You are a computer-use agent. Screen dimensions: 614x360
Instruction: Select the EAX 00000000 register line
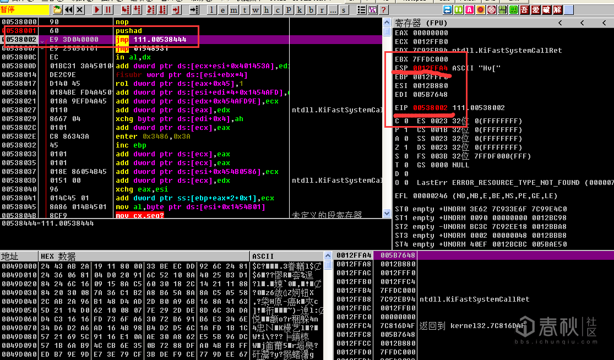pyautogui.click(x=421, y=33)
